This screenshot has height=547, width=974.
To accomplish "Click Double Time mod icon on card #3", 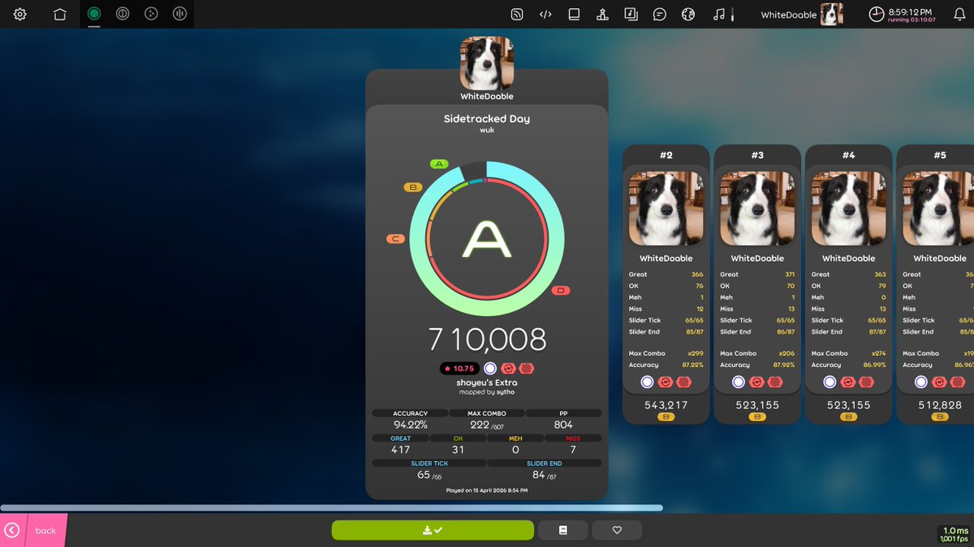I will [x=757, y=382].
